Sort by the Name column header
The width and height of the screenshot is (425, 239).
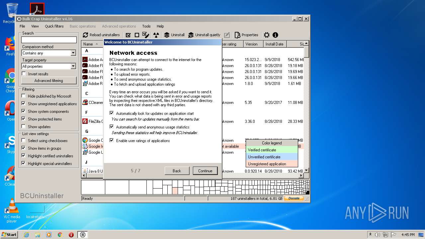pos(92,44)
